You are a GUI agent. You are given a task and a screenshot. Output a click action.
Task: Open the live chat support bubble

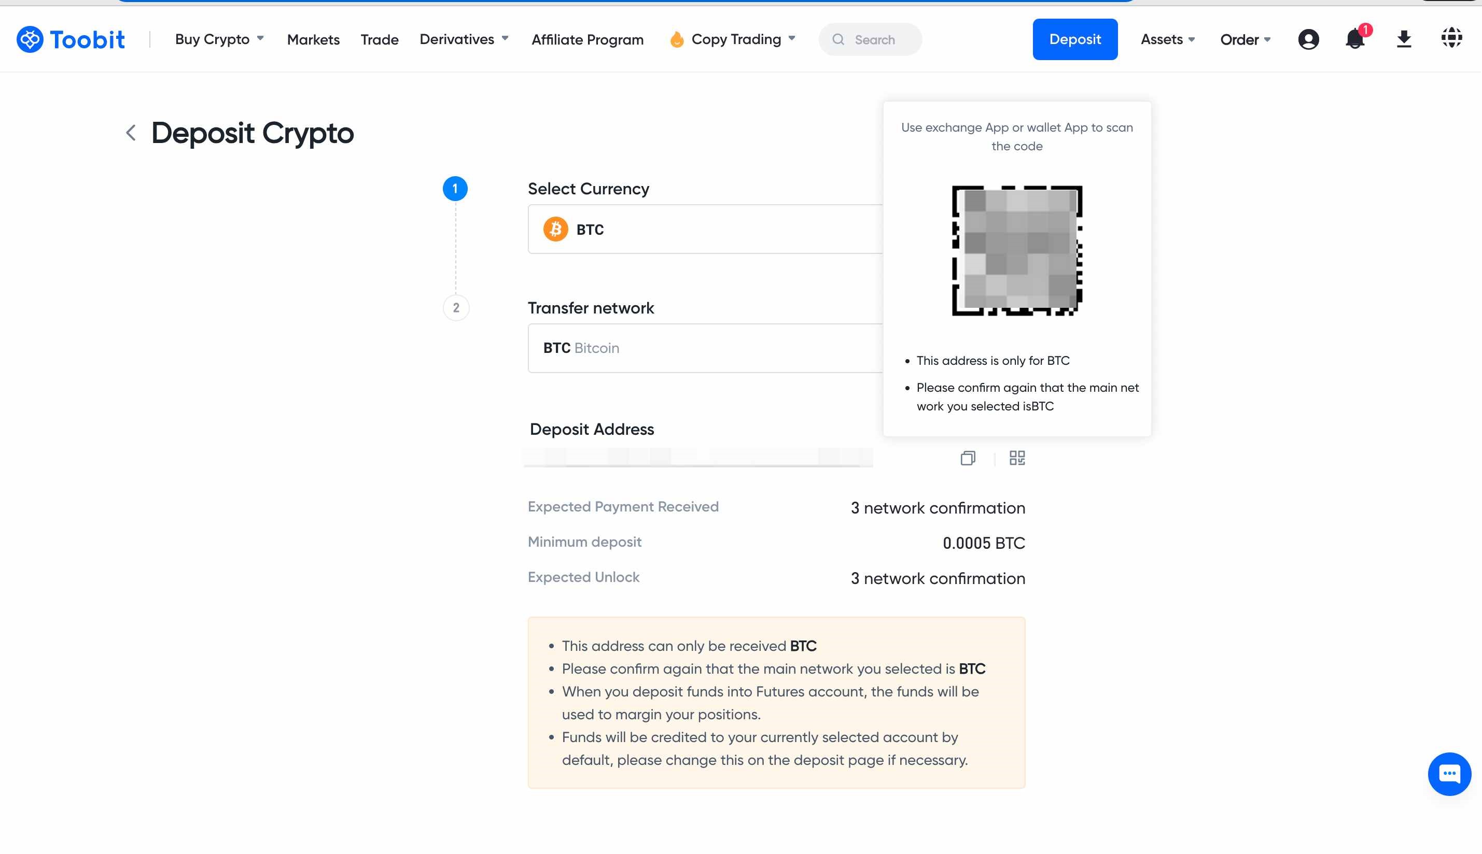coord(1448,774)
